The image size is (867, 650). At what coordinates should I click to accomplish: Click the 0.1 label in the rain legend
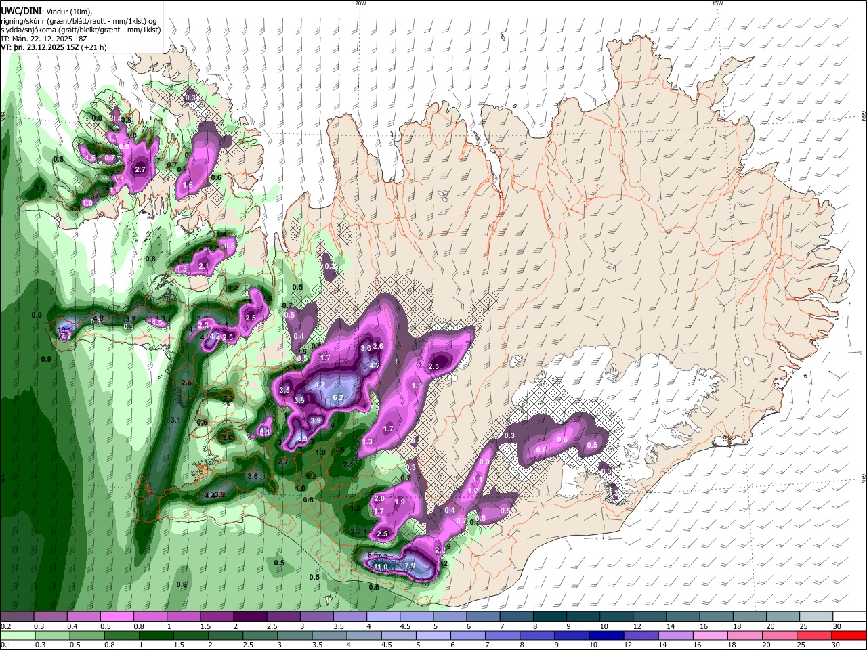(x=5, y=645)
